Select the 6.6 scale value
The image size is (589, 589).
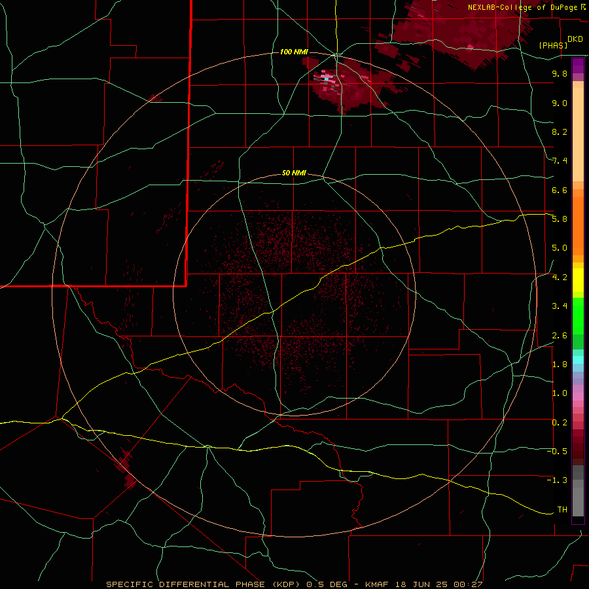click(x=560, y=190)
